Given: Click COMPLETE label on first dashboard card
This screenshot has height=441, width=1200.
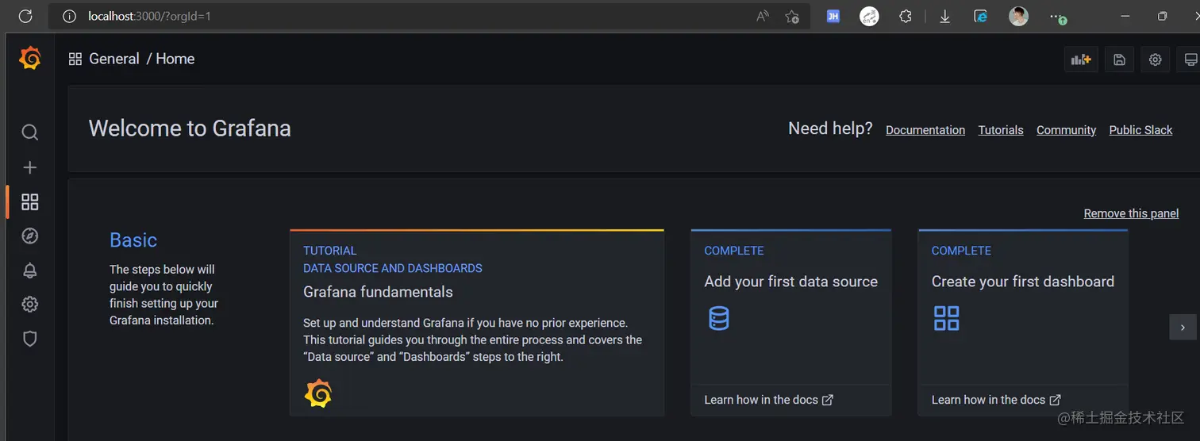Looking at the screenshot, I should (961, 251).
